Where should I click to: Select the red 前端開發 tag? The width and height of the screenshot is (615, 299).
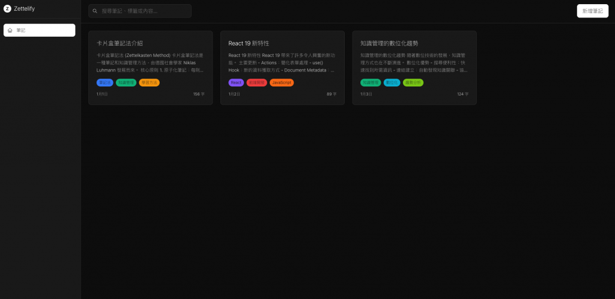[x=257, y=83]
